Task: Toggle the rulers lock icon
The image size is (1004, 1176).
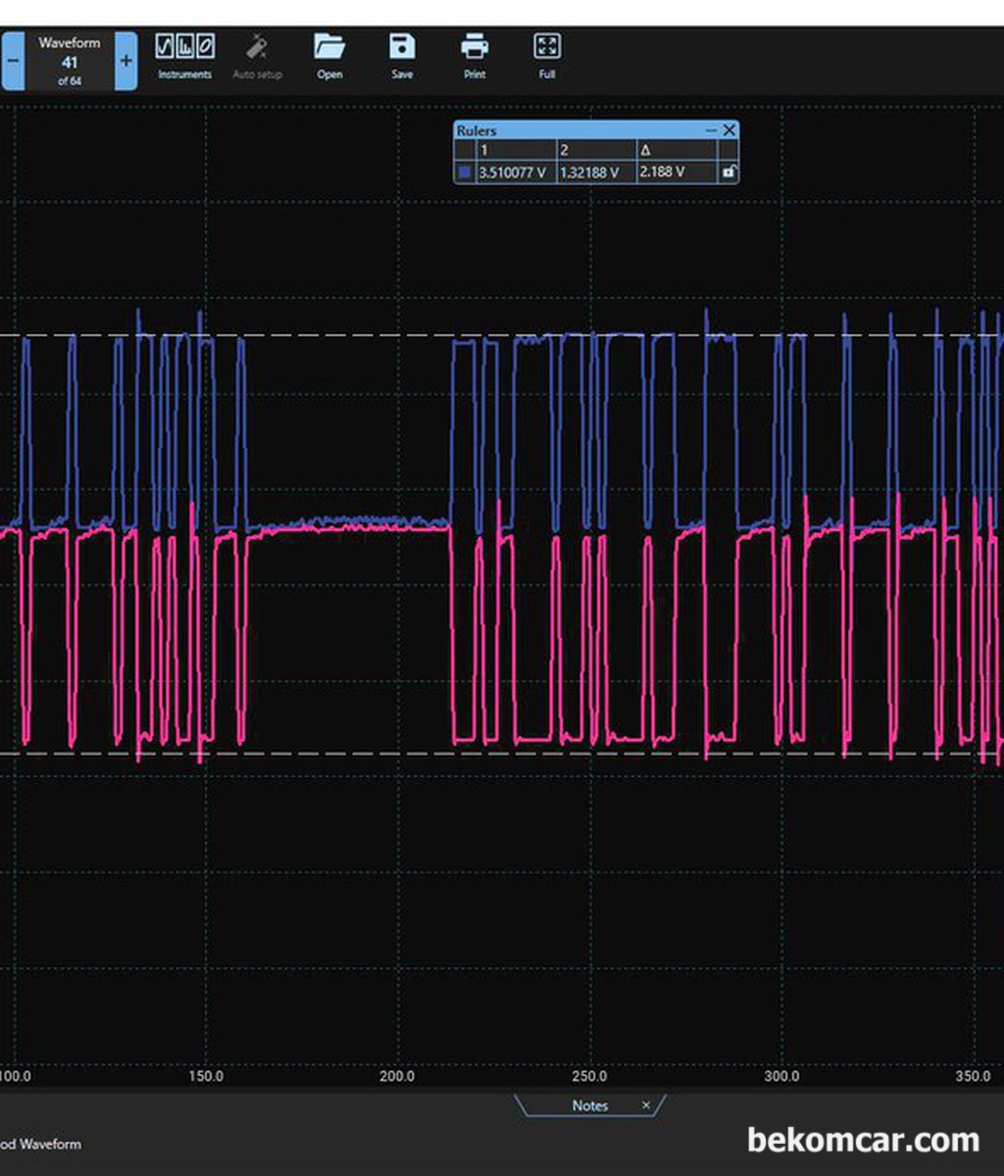Action: tap(728, 171)
